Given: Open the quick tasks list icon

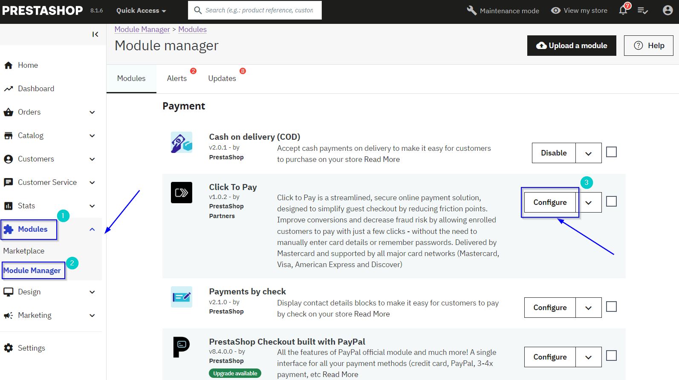Looking at the screenshot, I should pyautogui.click(x=642, y=10).
